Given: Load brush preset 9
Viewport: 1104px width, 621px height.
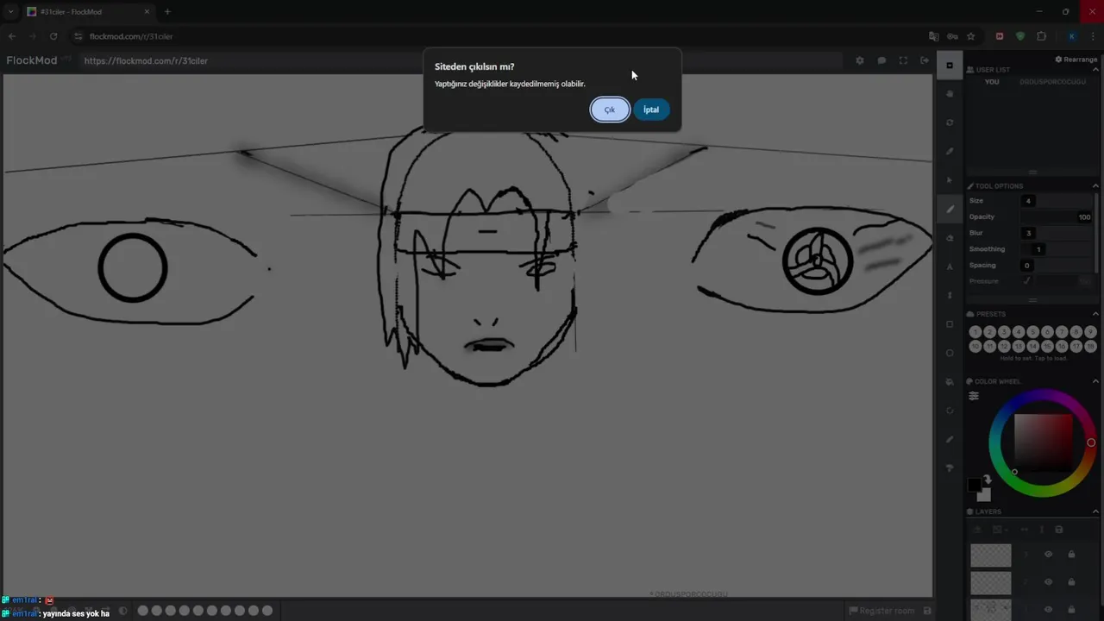Looking at the screenshot, I should click(x=1090, y=332).
